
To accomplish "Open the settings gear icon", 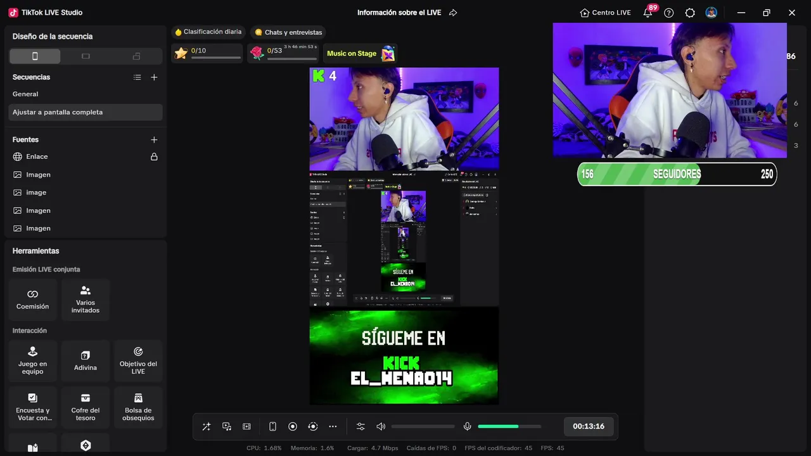I will (x=690, y=13).
